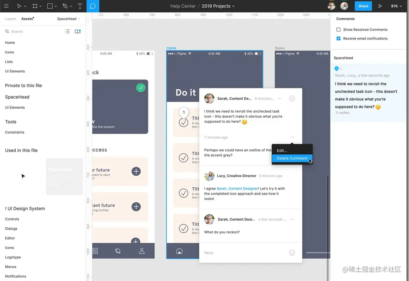
Task: Switch to the Assets tab
Action: tap(27, 19)
